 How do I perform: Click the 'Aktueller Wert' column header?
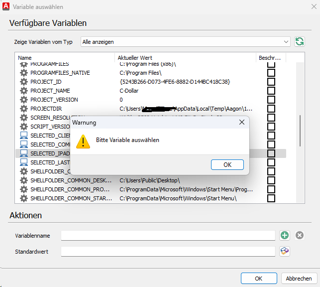pos(136,58)
